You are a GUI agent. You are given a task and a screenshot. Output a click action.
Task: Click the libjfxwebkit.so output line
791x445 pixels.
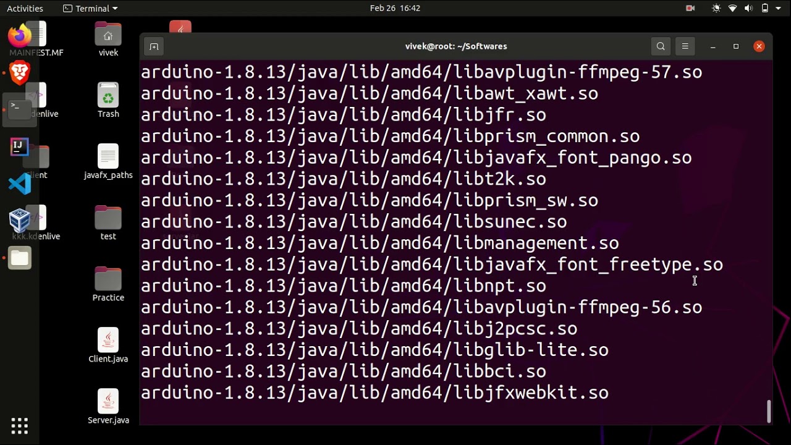374,393
